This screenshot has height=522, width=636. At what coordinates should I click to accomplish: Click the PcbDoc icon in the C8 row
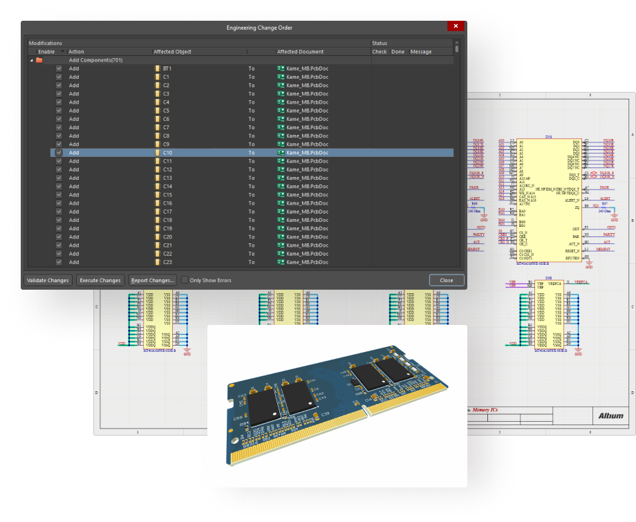click(x=281, y=136)
